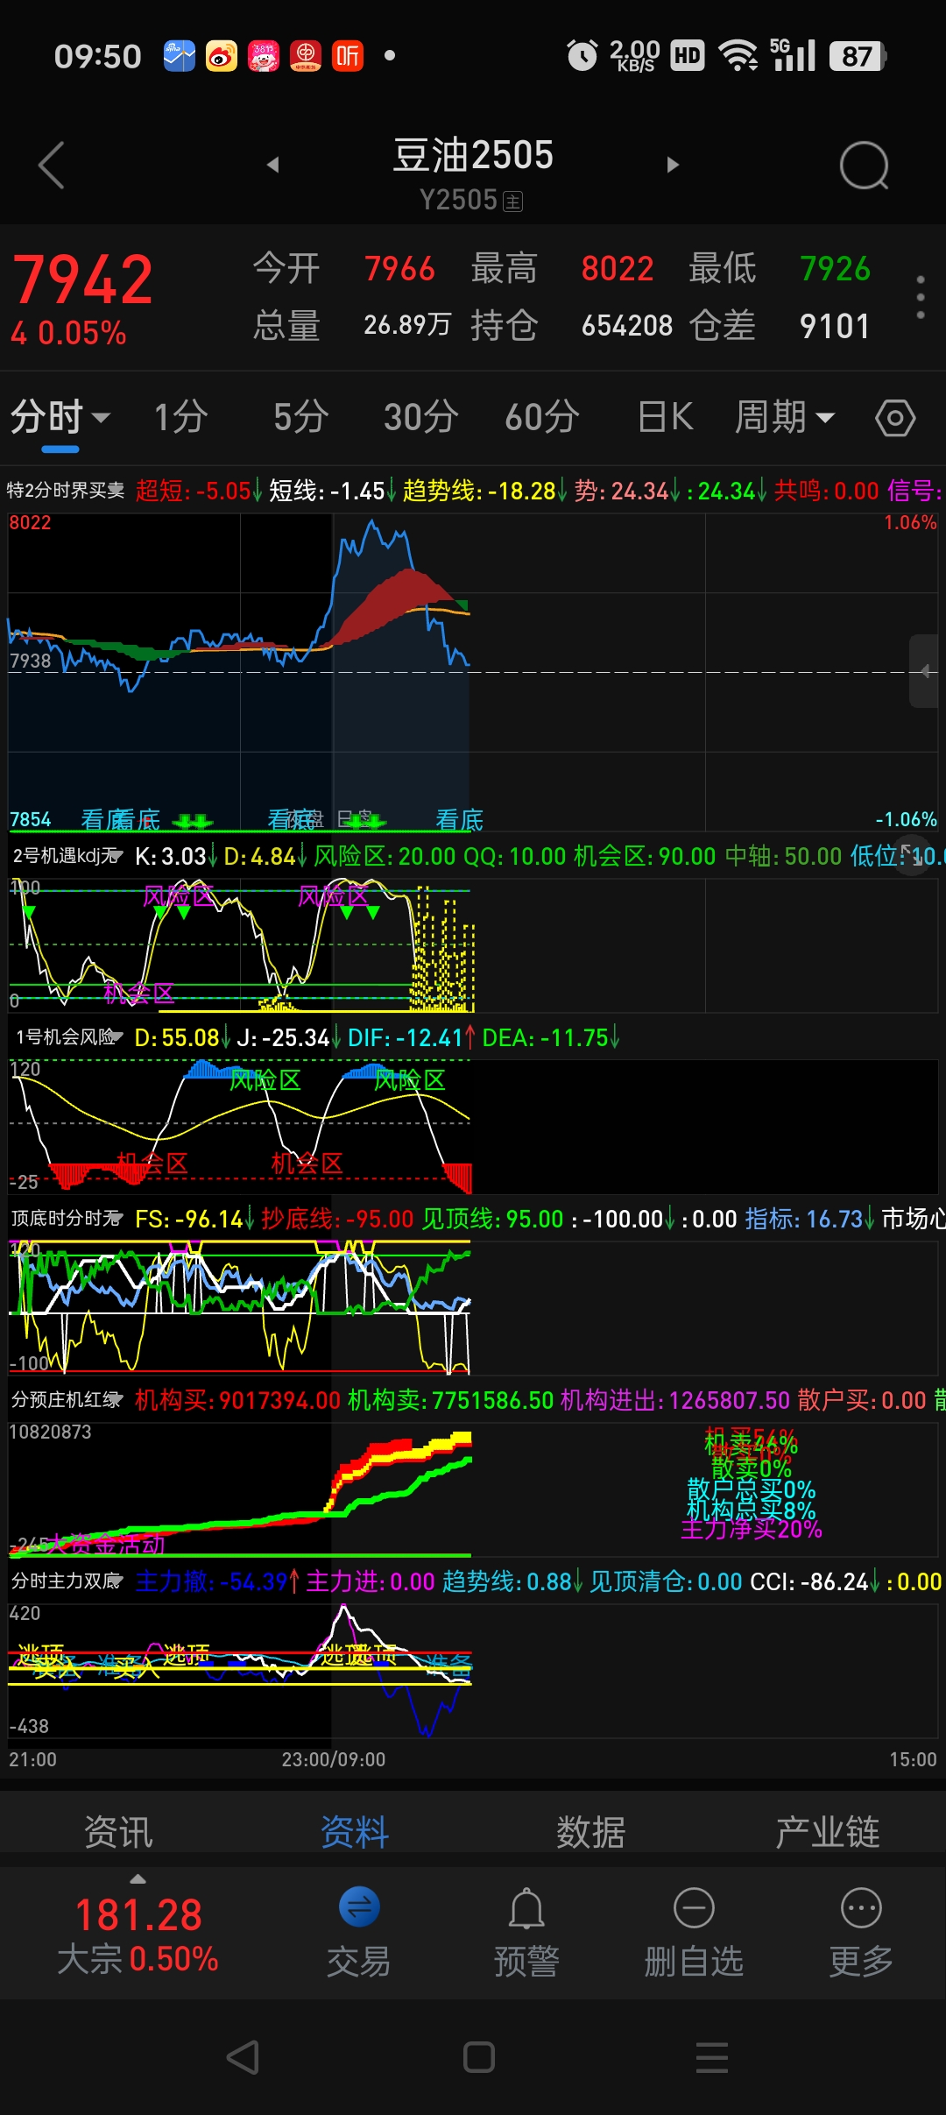Open the 资料 info tab
This screenshot has width=946, height=2115.
(x=355, y=1832)
